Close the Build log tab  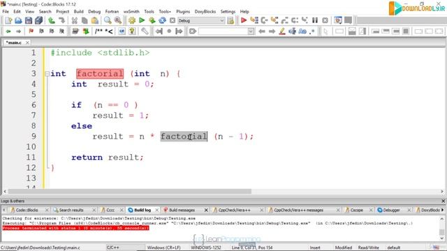156,210
